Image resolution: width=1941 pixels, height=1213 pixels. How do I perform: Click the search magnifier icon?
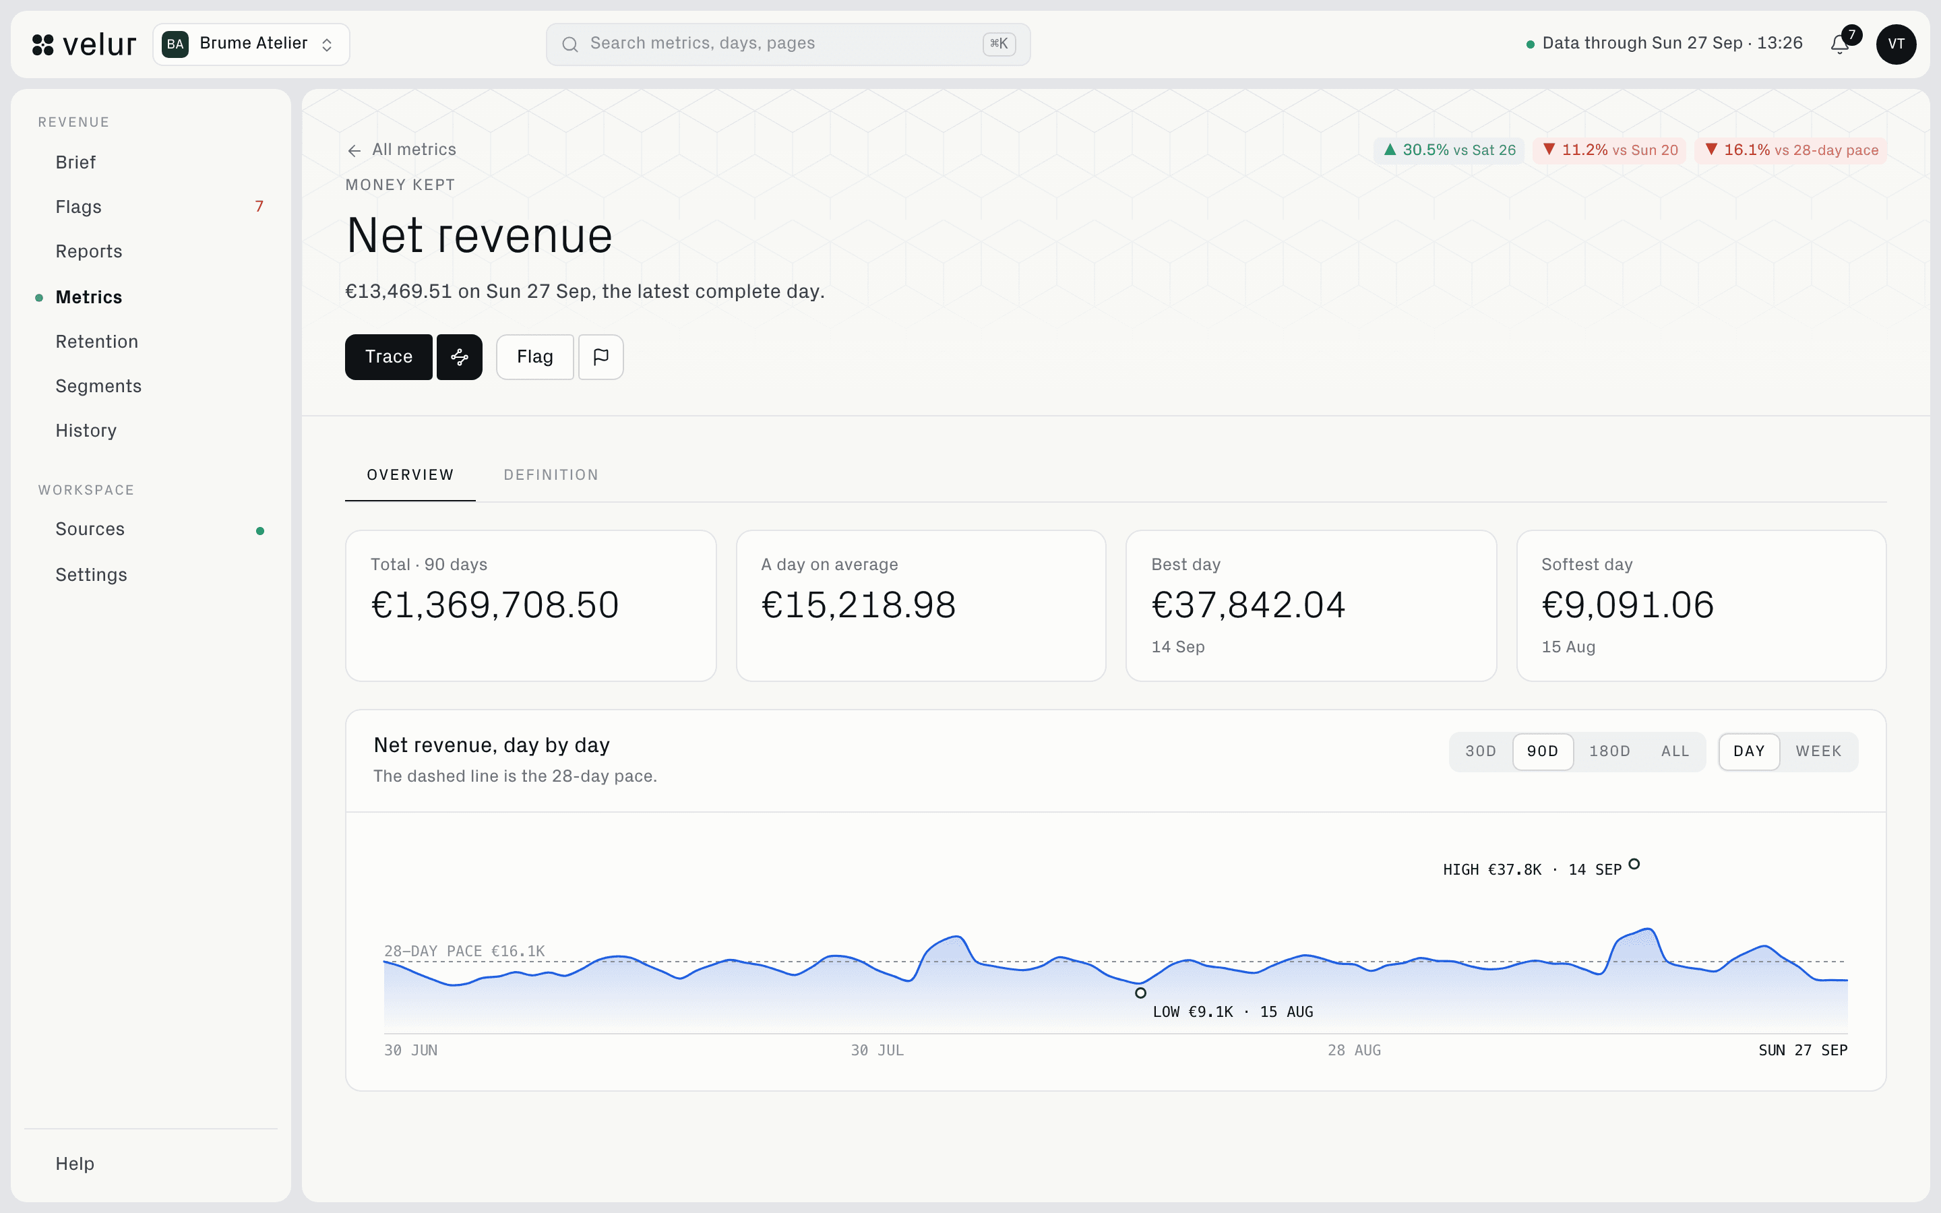tap(569, 44)
